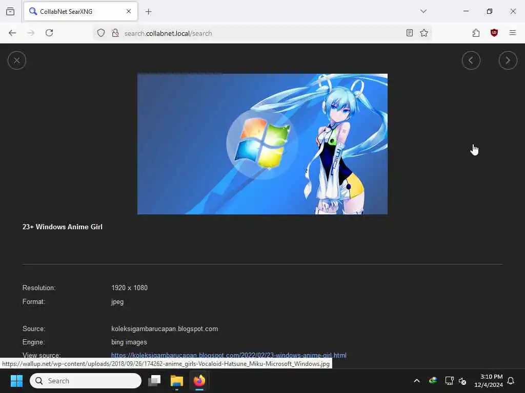Open File Explorer from taskbar

pos(177,381)
